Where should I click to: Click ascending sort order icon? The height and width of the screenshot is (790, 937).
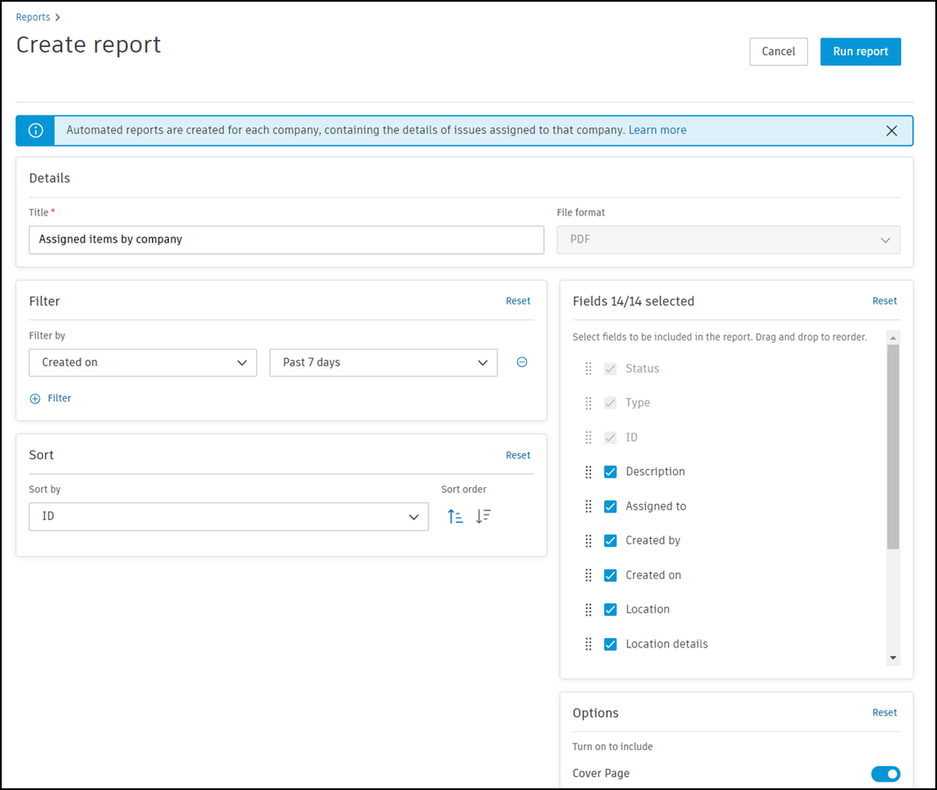coord(456,516)
